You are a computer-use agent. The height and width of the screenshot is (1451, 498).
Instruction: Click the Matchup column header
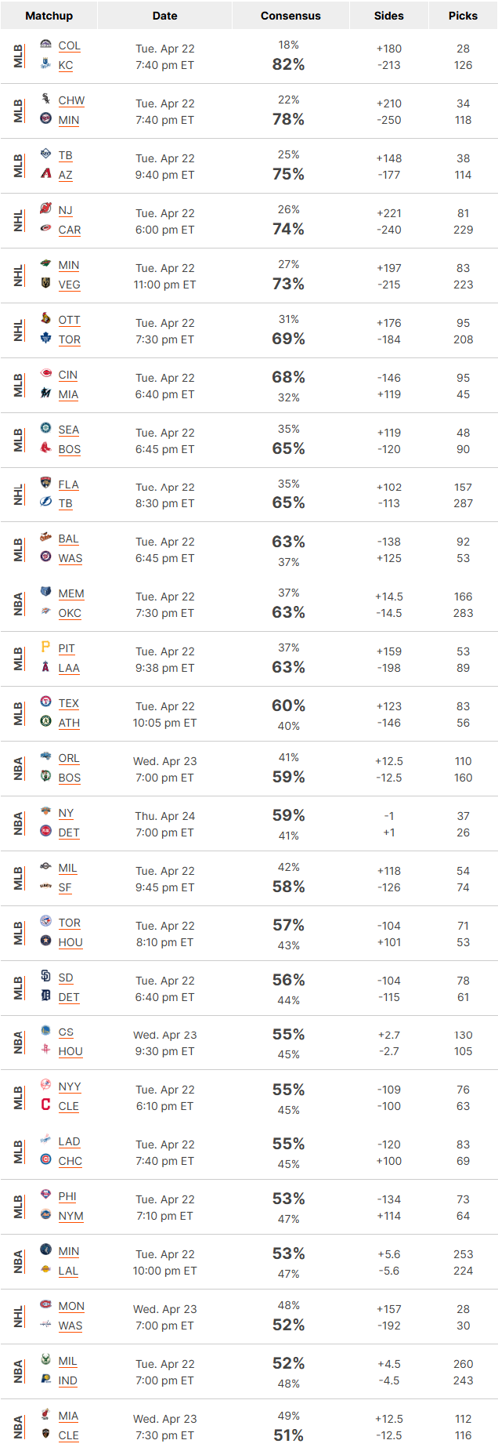(49, 16)
